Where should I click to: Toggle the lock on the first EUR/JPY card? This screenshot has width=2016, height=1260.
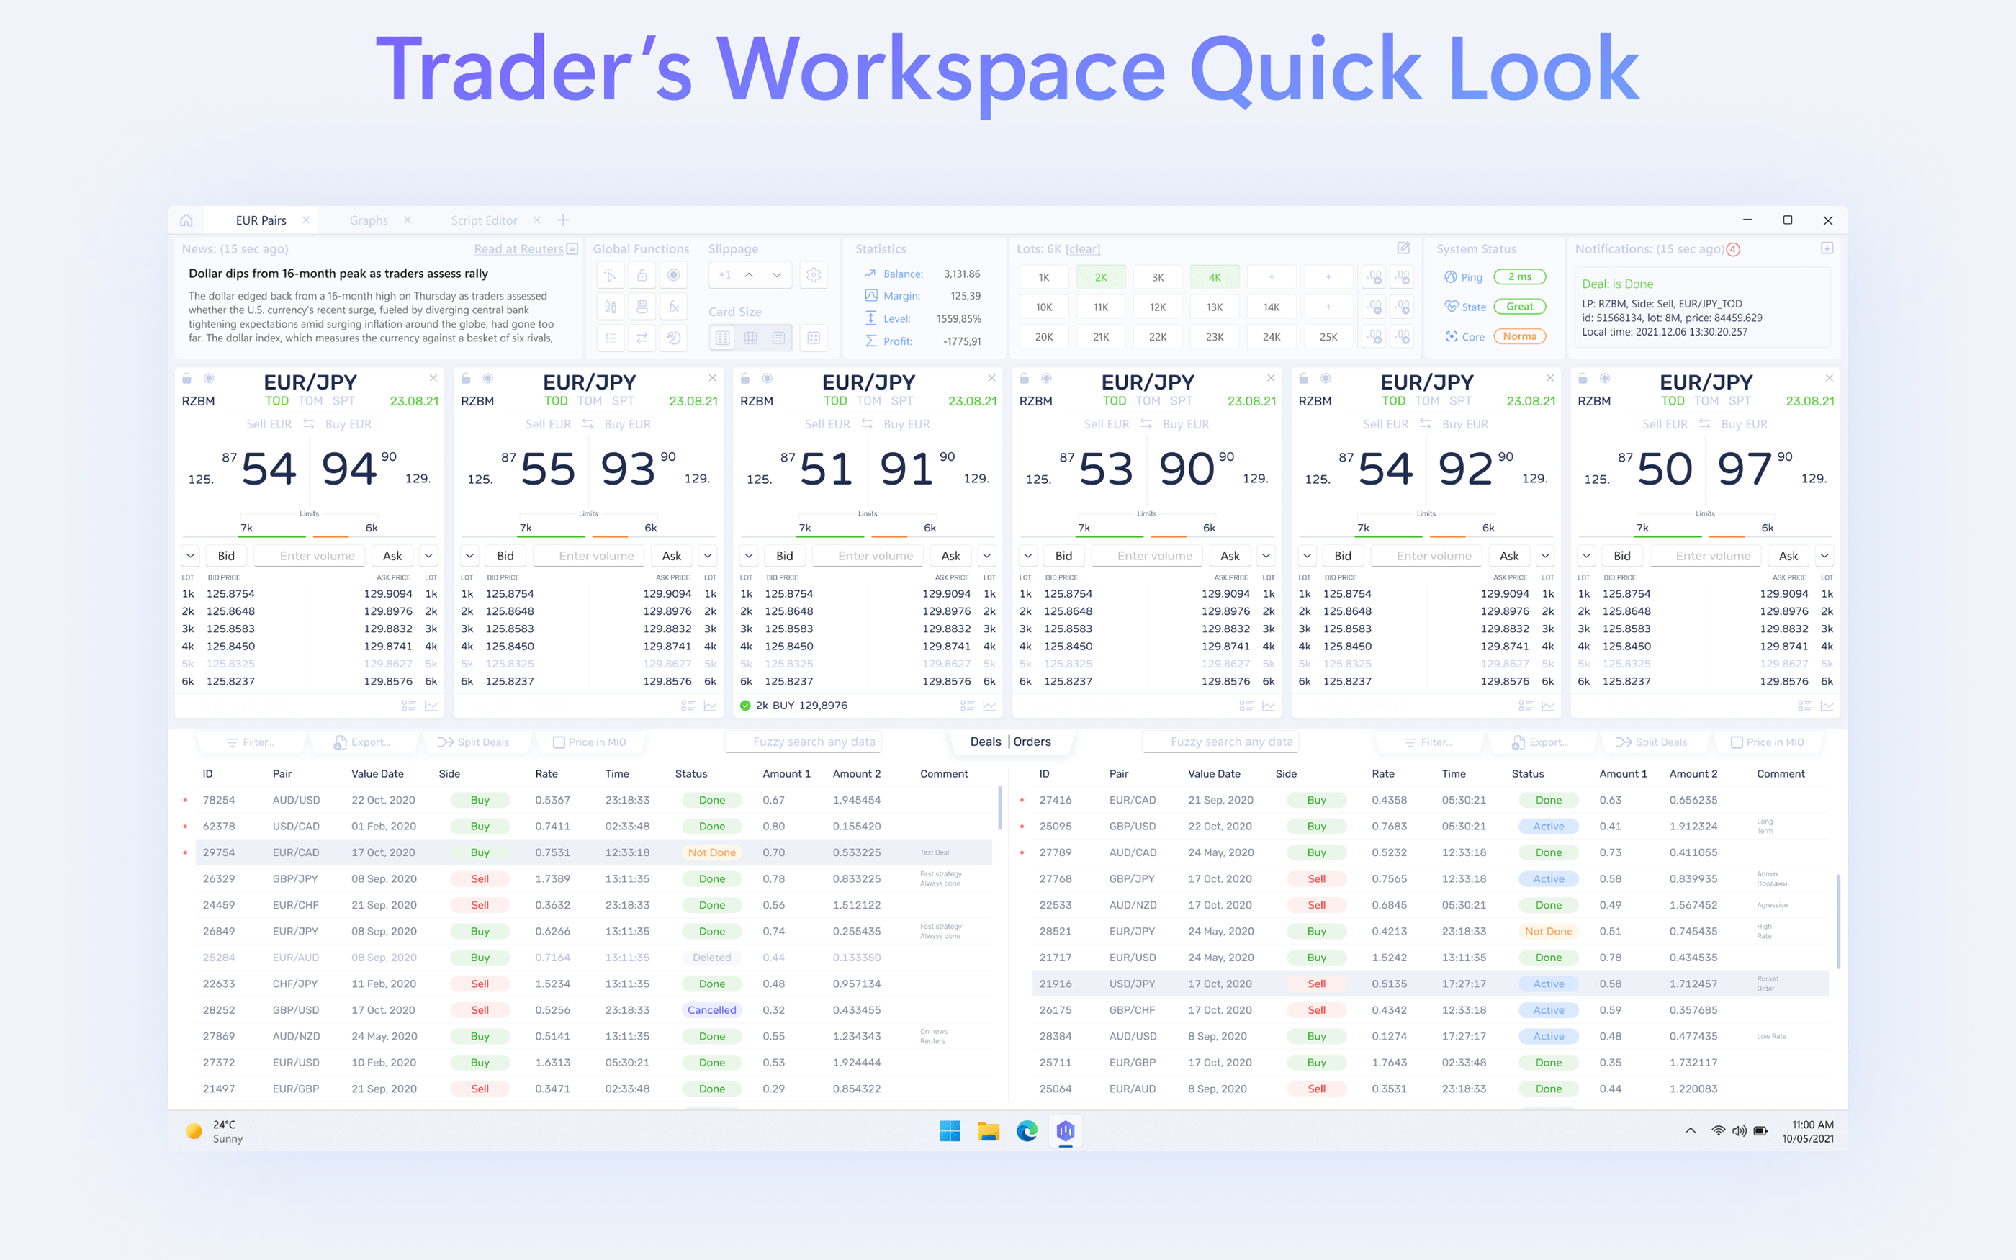pos(186,377)
